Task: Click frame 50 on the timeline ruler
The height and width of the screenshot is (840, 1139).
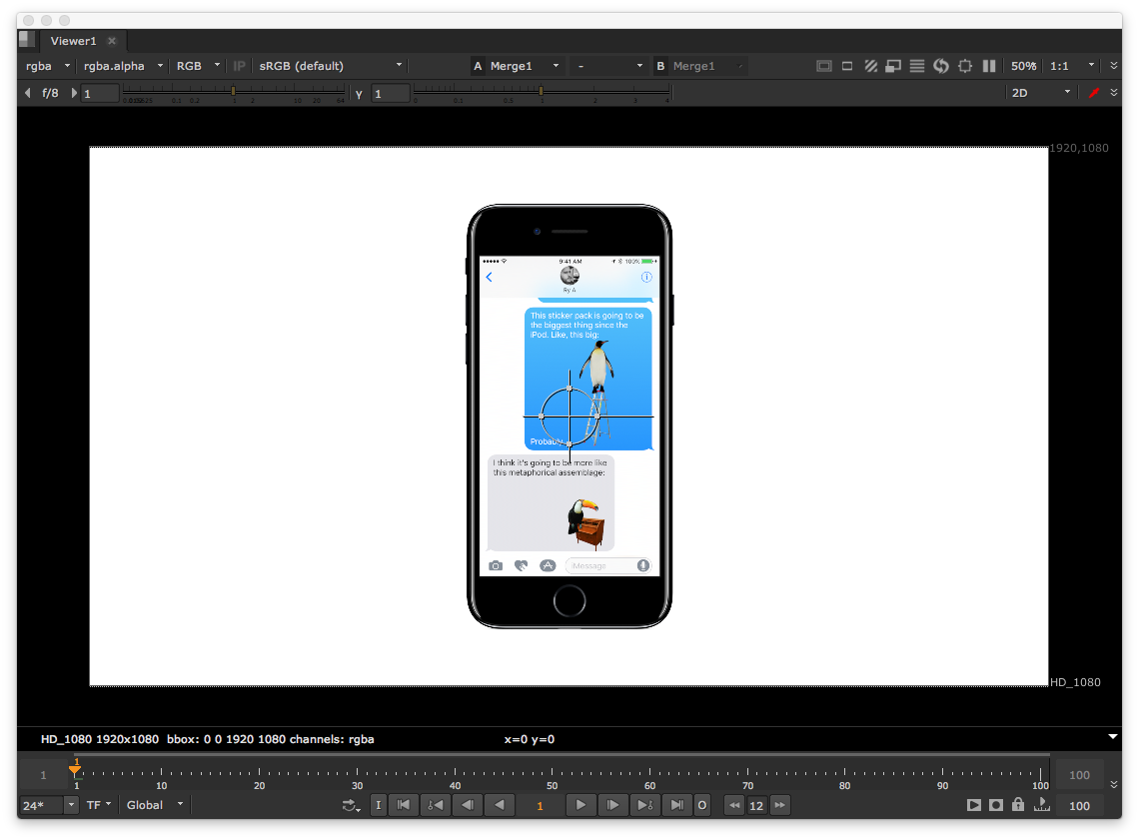Action: click(553, 775)
